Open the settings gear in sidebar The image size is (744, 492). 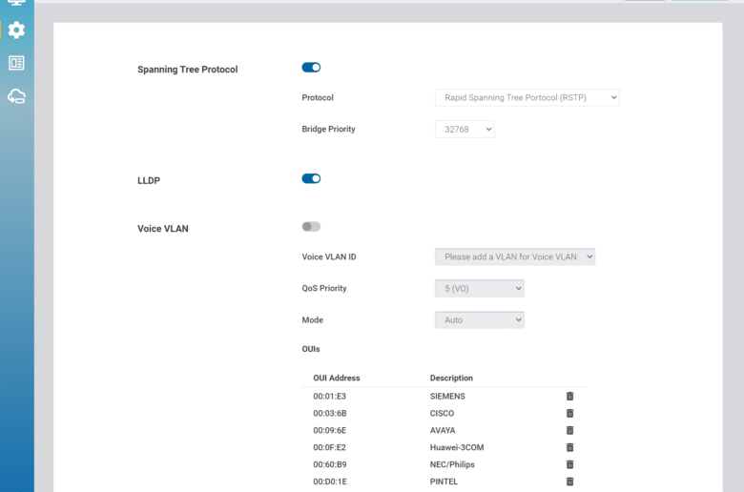(x=16, y=31)
